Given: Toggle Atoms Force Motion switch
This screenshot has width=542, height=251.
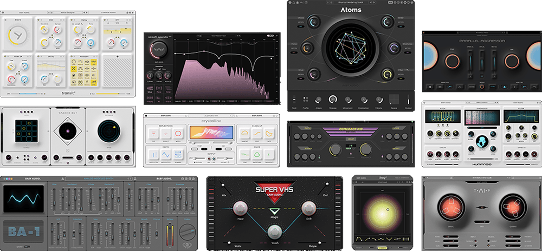Looking at the screenshot, I should click(x=294, y=53).
